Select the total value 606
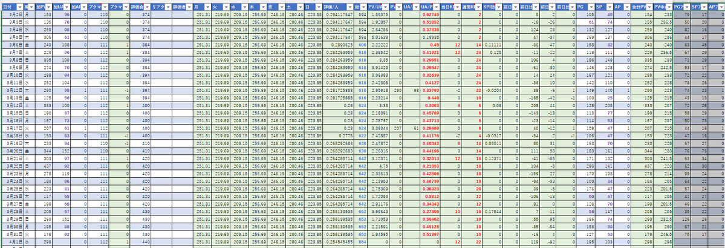Viewport: 725px width, 248px height. [362, 45]
